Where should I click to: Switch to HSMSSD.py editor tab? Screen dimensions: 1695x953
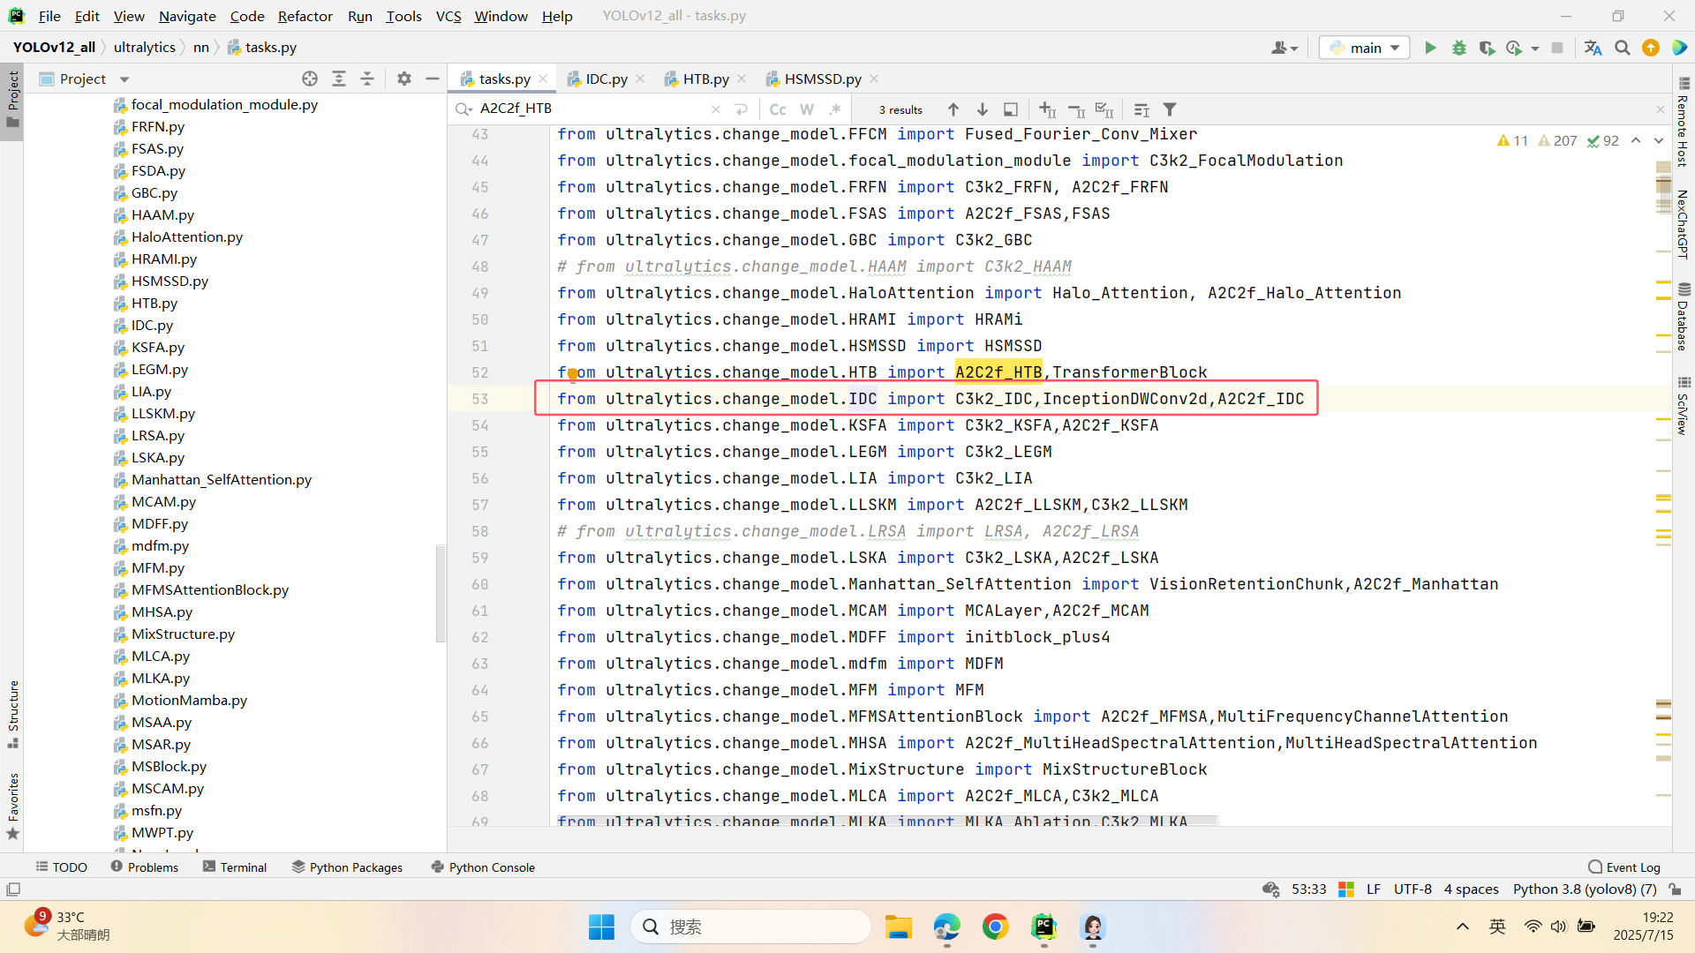coord(822,79)
